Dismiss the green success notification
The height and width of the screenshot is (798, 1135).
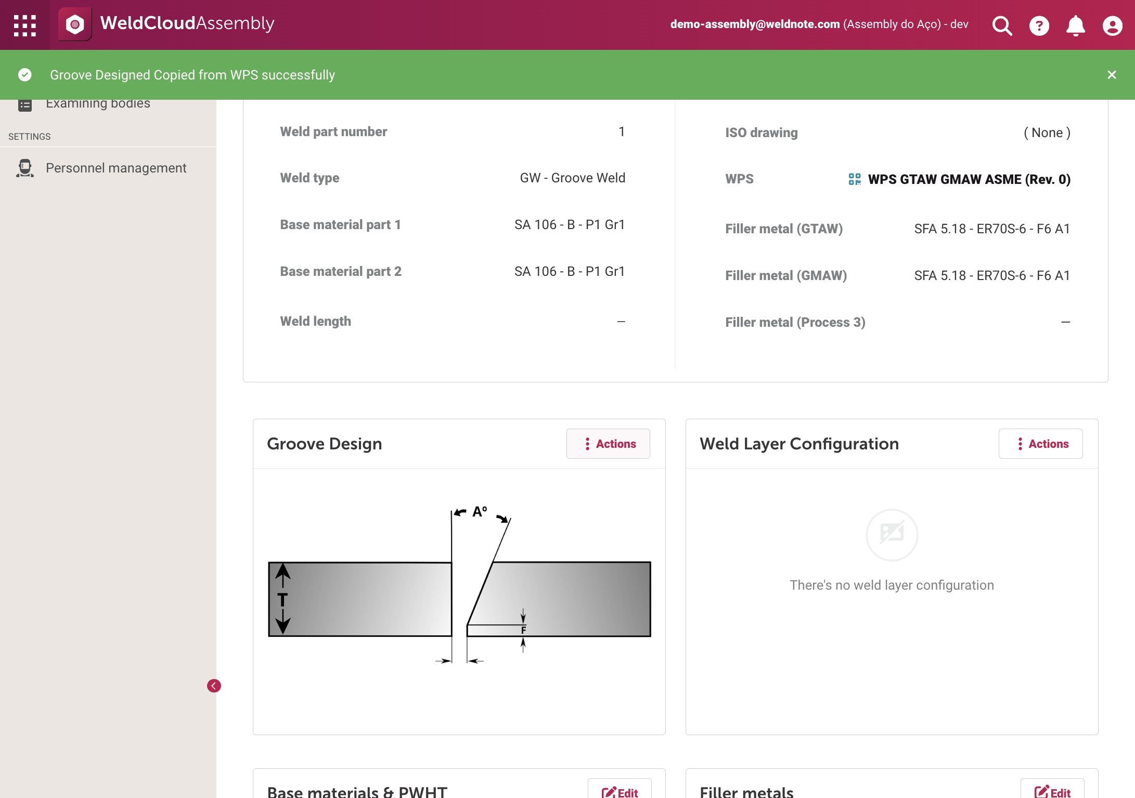[1112, 75]
